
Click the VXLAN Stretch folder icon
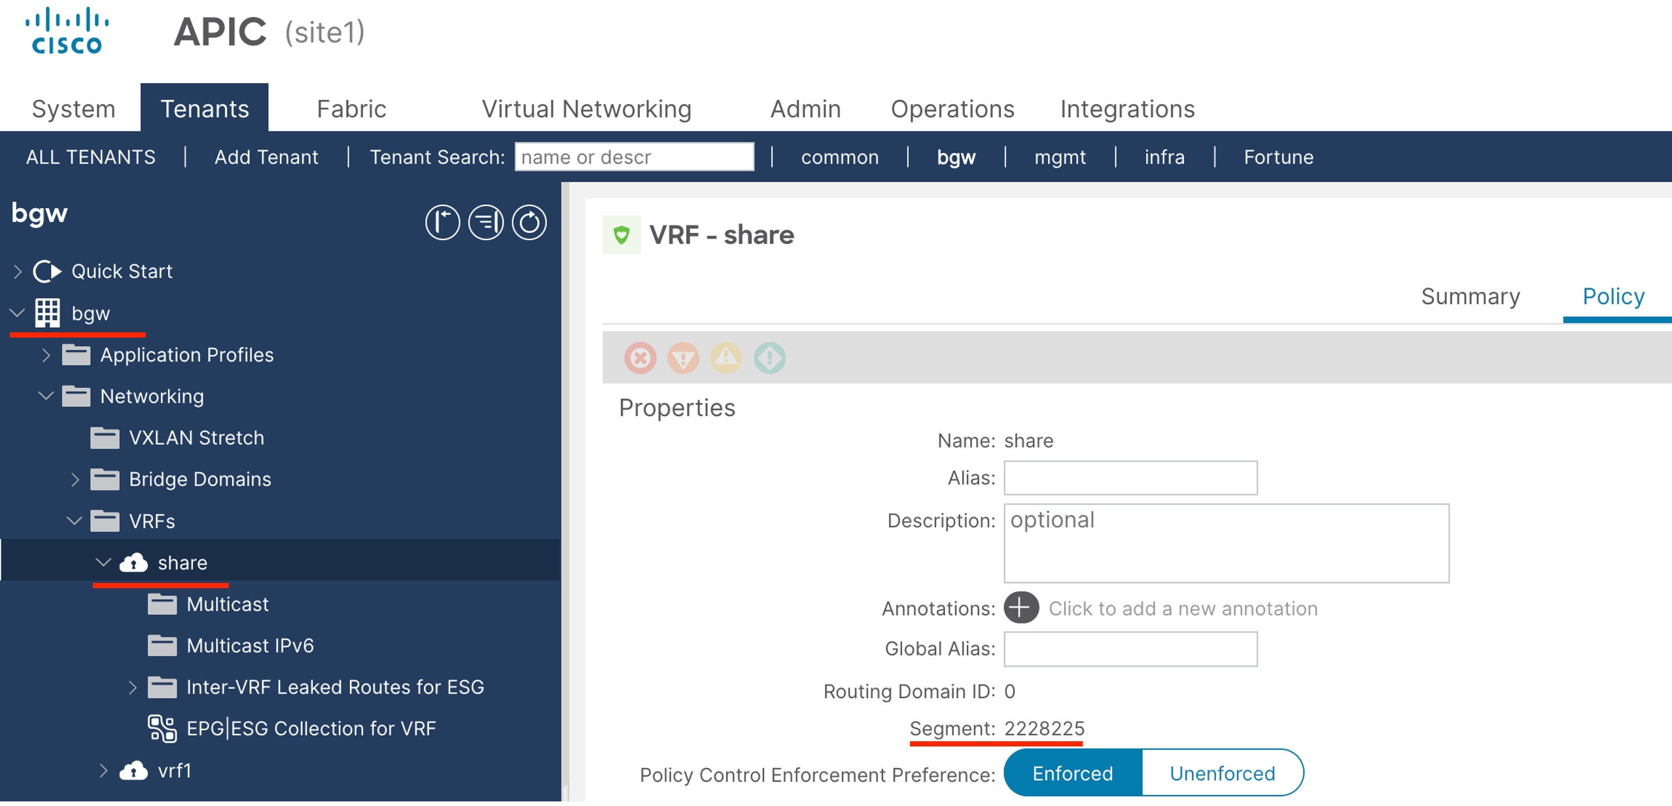pyautogui.click(x=105, y=438)
